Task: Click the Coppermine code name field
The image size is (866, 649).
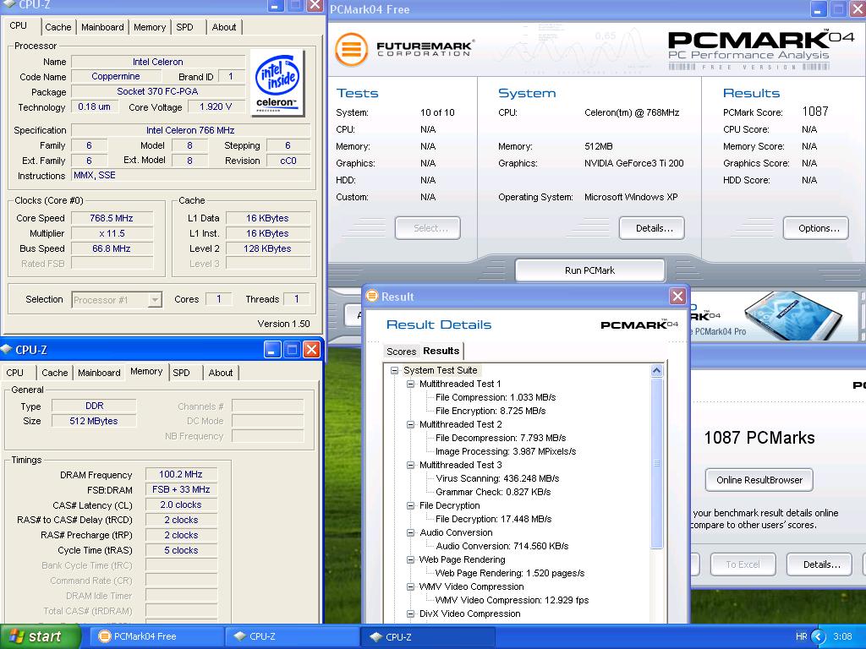Action: (x=116, y=76)
